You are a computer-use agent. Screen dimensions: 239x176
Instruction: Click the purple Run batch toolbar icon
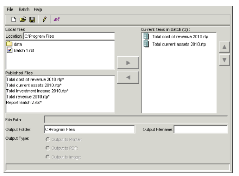(57, 20)
